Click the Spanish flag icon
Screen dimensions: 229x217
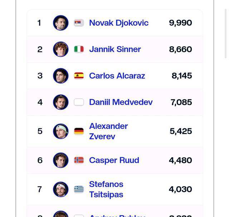pyautogui.click(x=79, y=76)
